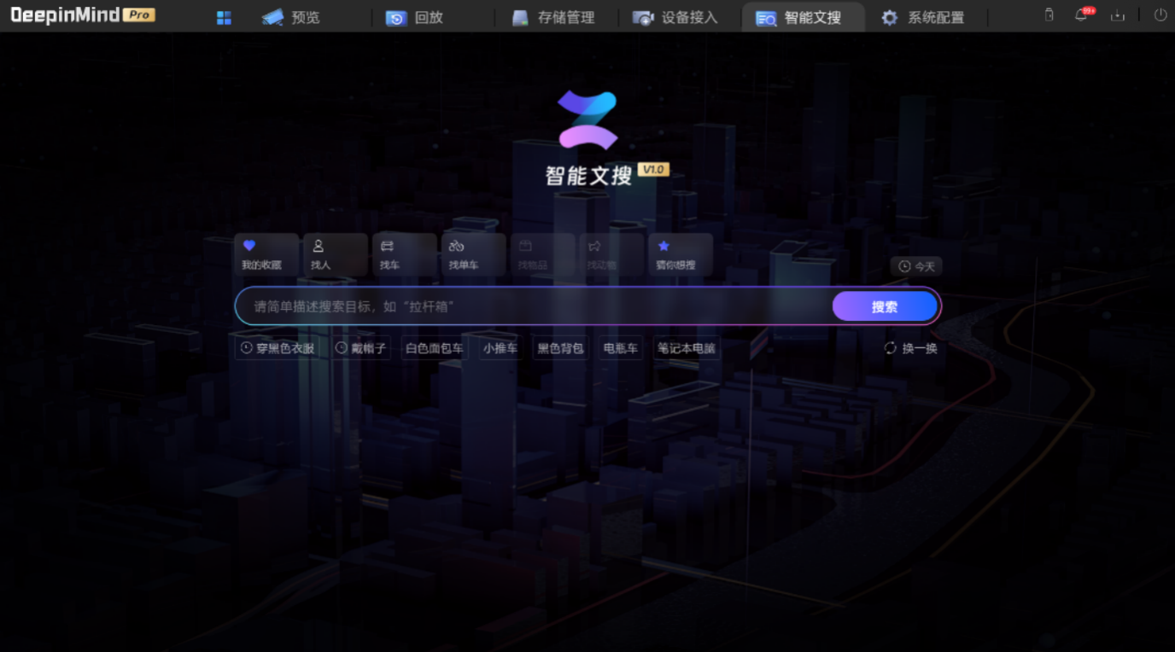Screen dimensions: 1175x652
Task: Choose the 黑色背包 suggestion tag
Action: [560, 348]
